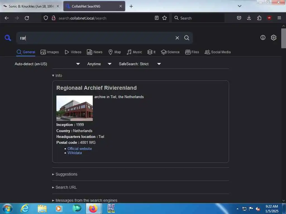List all tabs with the chevron

[239, 6]
